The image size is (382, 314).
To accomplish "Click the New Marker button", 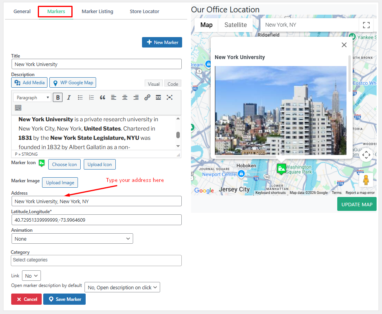I will tap(162, 42).
